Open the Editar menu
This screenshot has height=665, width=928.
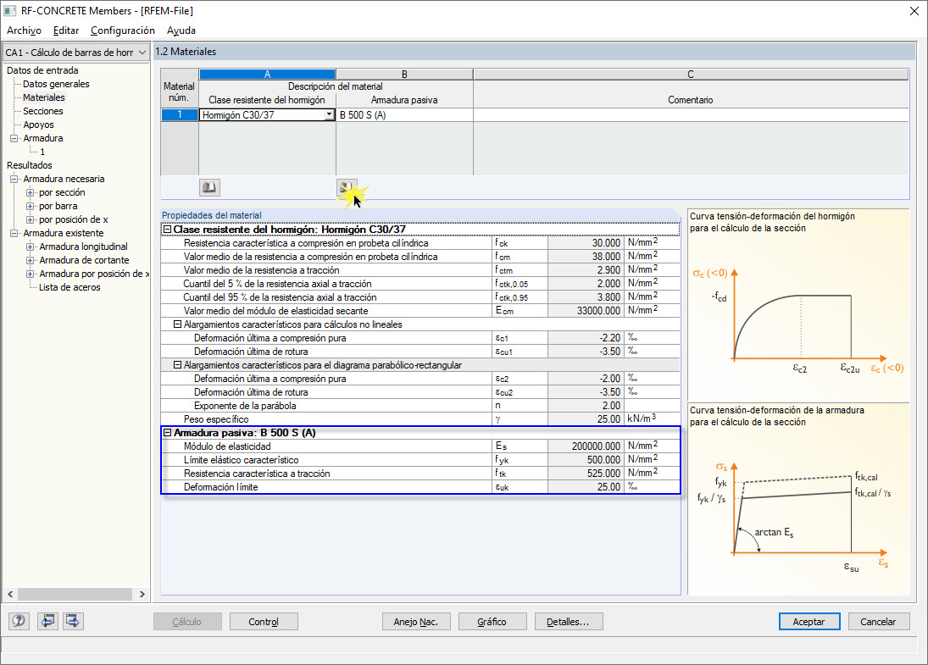click(x=66, y=30)
